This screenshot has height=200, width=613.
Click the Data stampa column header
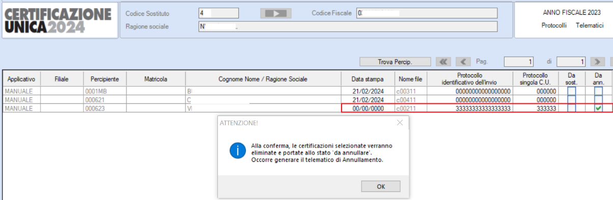(x=368, y=79)
